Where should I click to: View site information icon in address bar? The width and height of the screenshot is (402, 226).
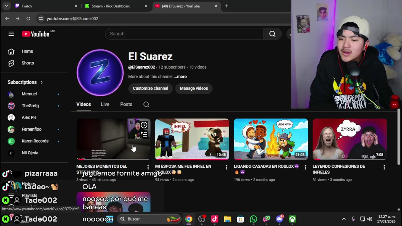pyautogui.click(x=41, y=19)
